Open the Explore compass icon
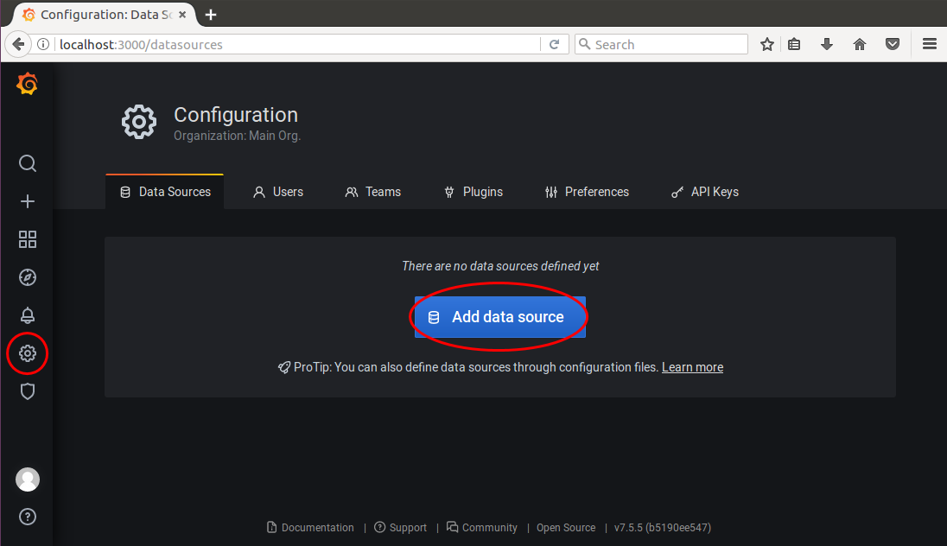Viewport: 947px width, 546px height. click(27, 277)
